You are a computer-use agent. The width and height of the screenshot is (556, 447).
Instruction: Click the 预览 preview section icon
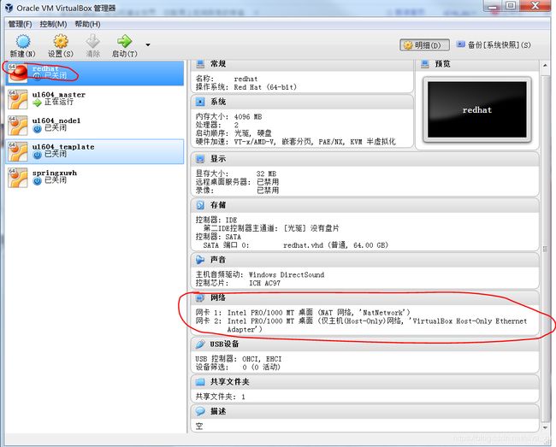425,64
